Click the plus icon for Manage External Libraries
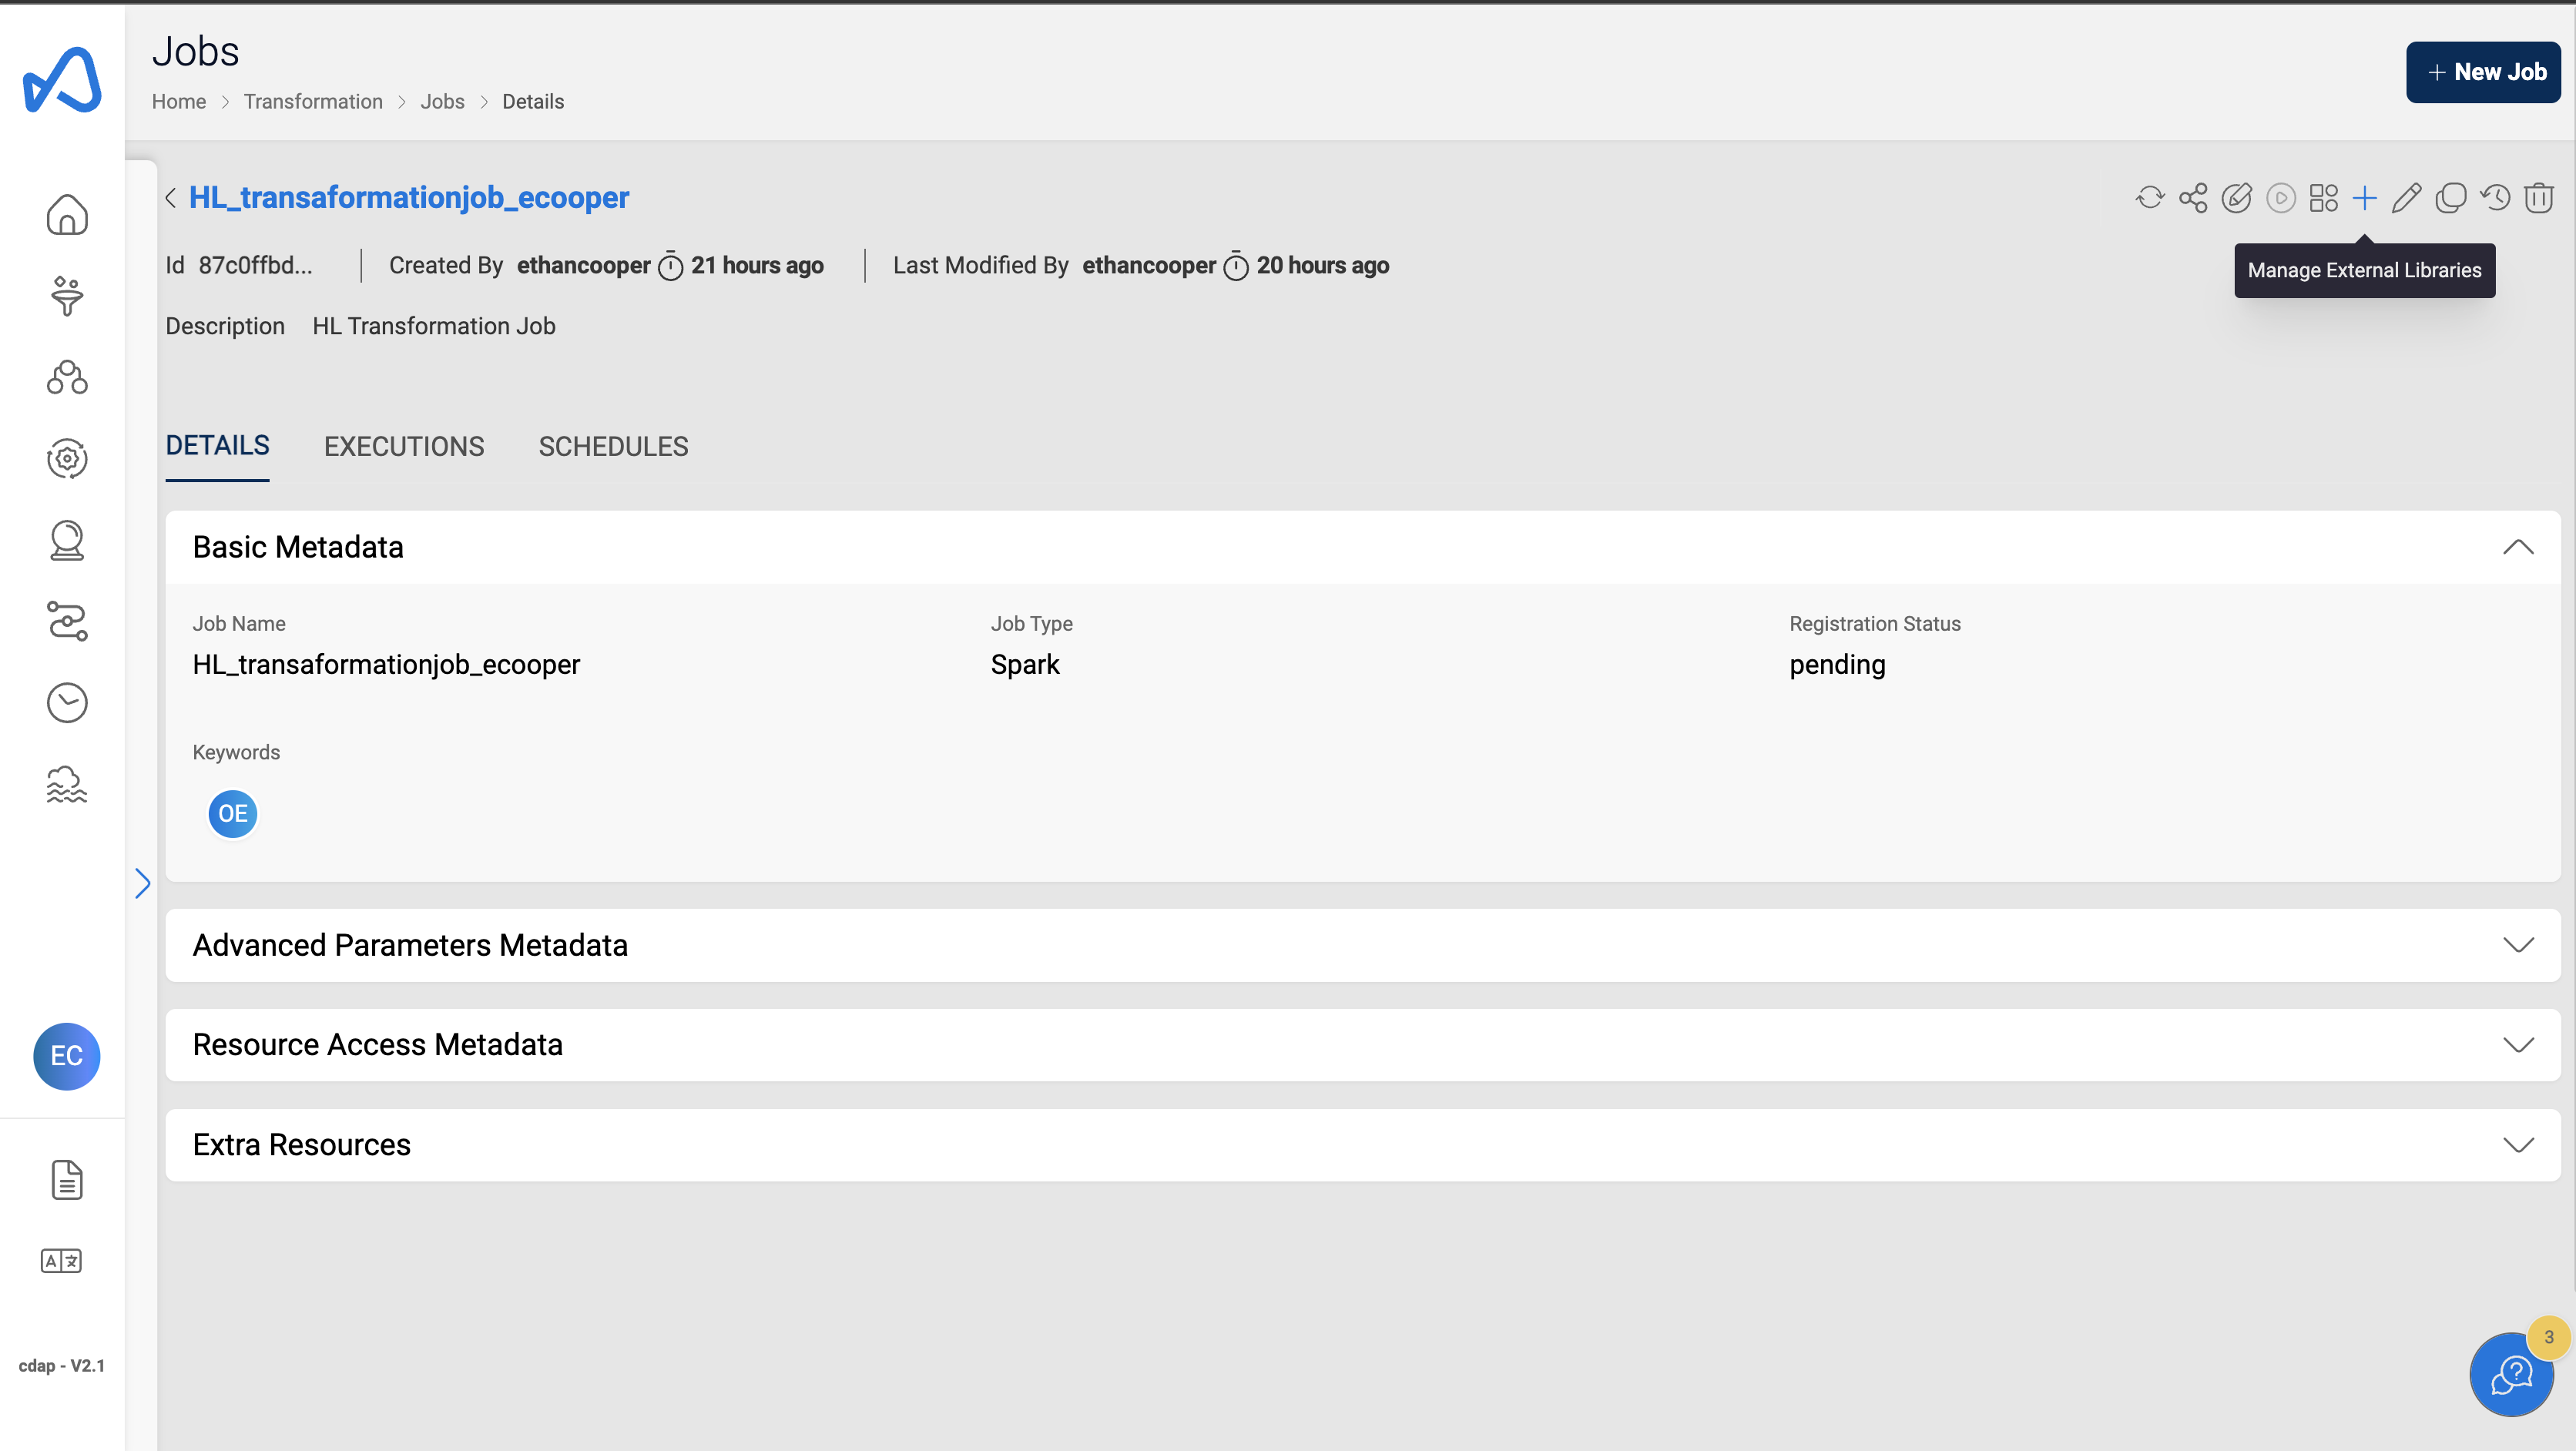Image resolution: width=2576 pixels, height=1451 pixels. tap(2365, 198)
